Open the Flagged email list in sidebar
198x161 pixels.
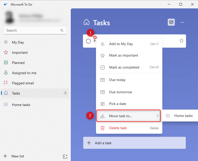click(x=23, y=83)
